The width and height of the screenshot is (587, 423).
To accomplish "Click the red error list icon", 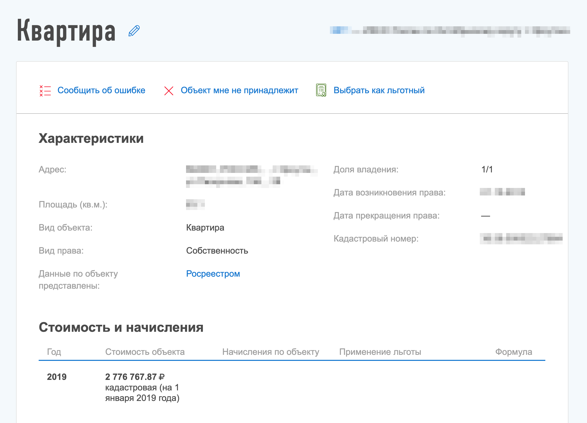I will click(45, 91).
